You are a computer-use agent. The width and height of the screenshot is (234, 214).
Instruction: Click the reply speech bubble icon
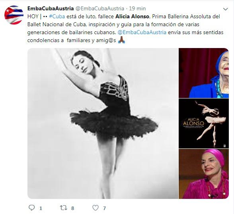(x=32, y=208)
